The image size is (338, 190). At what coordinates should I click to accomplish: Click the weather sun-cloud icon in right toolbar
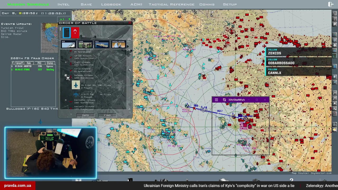point(335,130)
